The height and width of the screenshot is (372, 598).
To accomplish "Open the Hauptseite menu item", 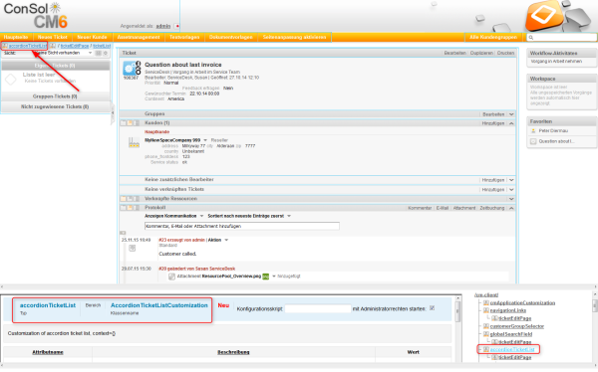I will [x=16, y=37].
